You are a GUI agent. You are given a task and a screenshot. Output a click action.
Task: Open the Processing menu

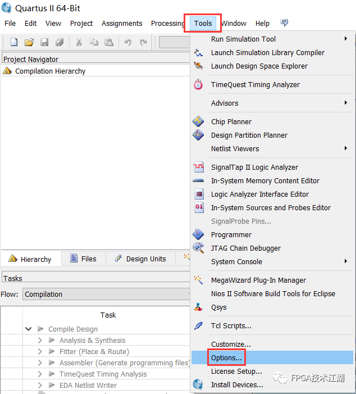pos(168,24)
